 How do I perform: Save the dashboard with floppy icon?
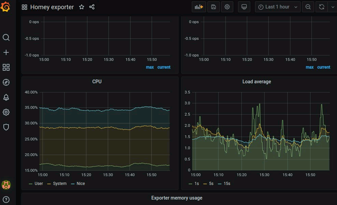click(213, 7)
